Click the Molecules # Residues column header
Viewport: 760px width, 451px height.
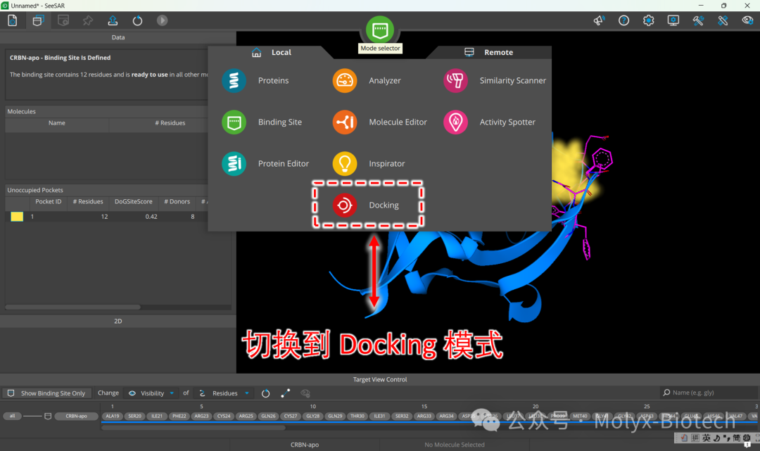[170, 123]
